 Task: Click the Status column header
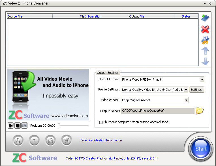[x=186, y=16]
